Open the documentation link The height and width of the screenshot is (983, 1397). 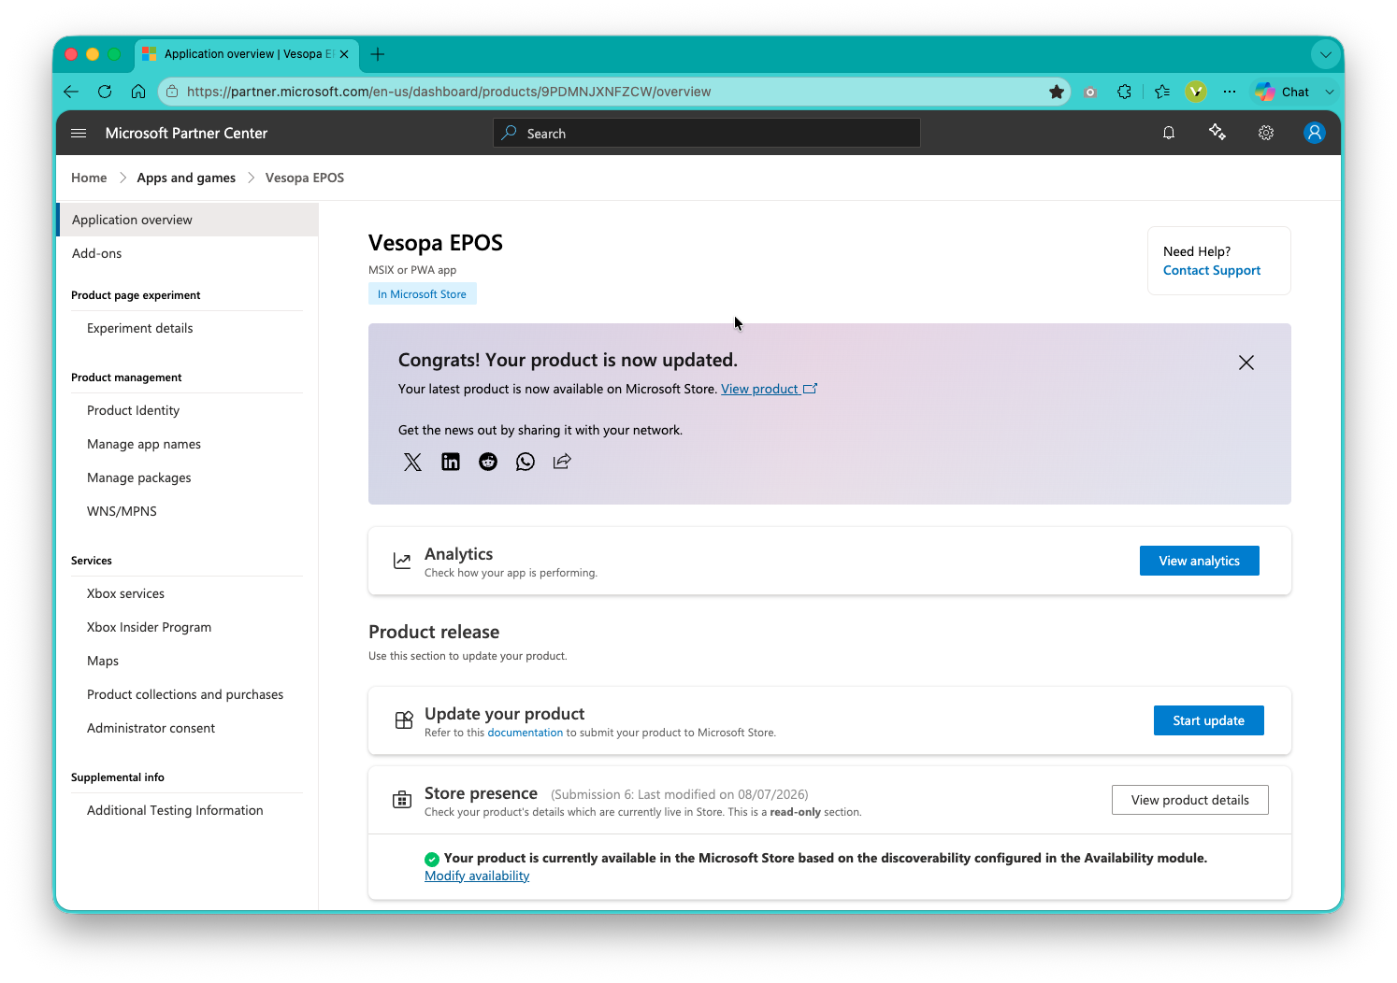(x=526, y=733)
